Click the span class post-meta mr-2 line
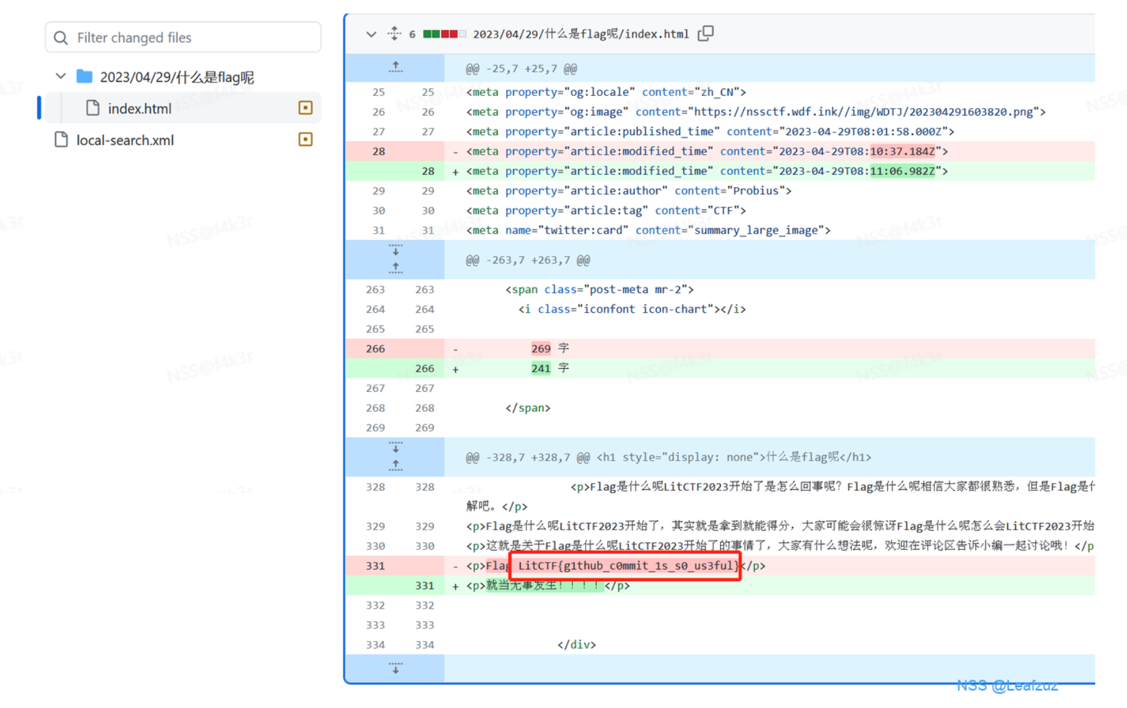Viewport: 1127px width, 708px height. [599, 289]
